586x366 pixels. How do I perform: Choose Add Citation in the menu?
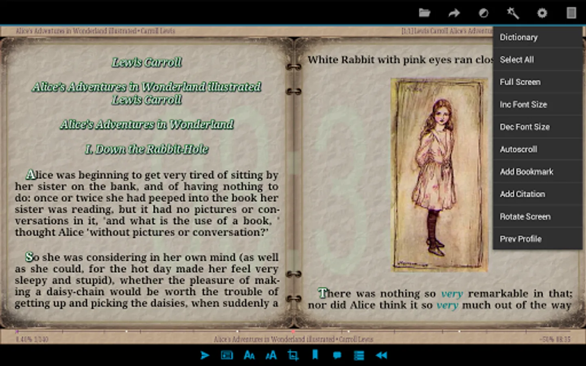click(x=538, y=194)
